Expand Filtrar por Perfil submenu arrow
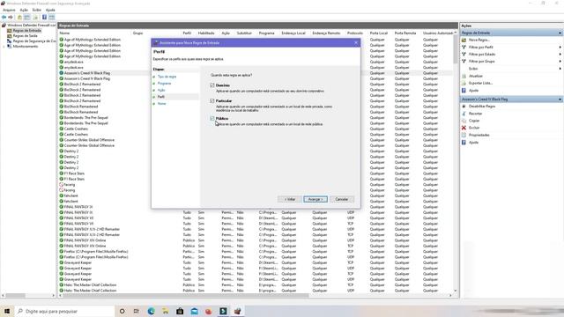The height and width of the screenshot is (317, 564). 560,47
